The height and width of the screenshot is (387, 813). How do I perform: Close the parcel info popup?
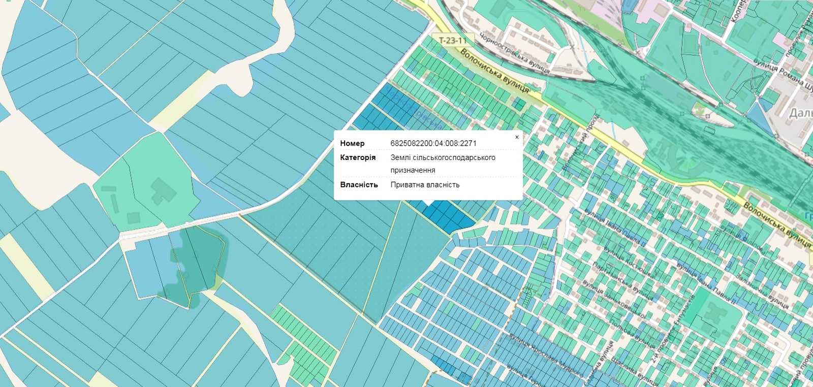[517, 137]
